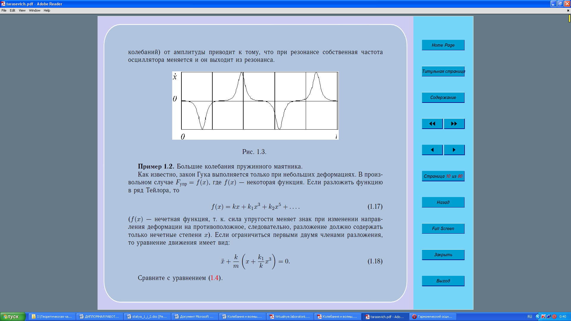
Task: Click tarasevich.pdf taskbar button
Action: coord(385,317)
